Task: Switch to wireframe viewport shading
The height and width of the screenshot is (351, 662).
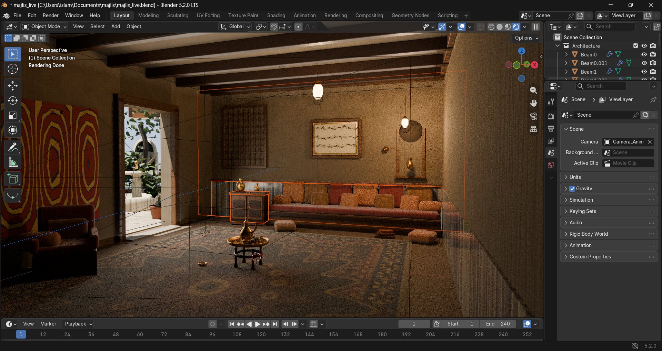Action: (x=491, y=27)
